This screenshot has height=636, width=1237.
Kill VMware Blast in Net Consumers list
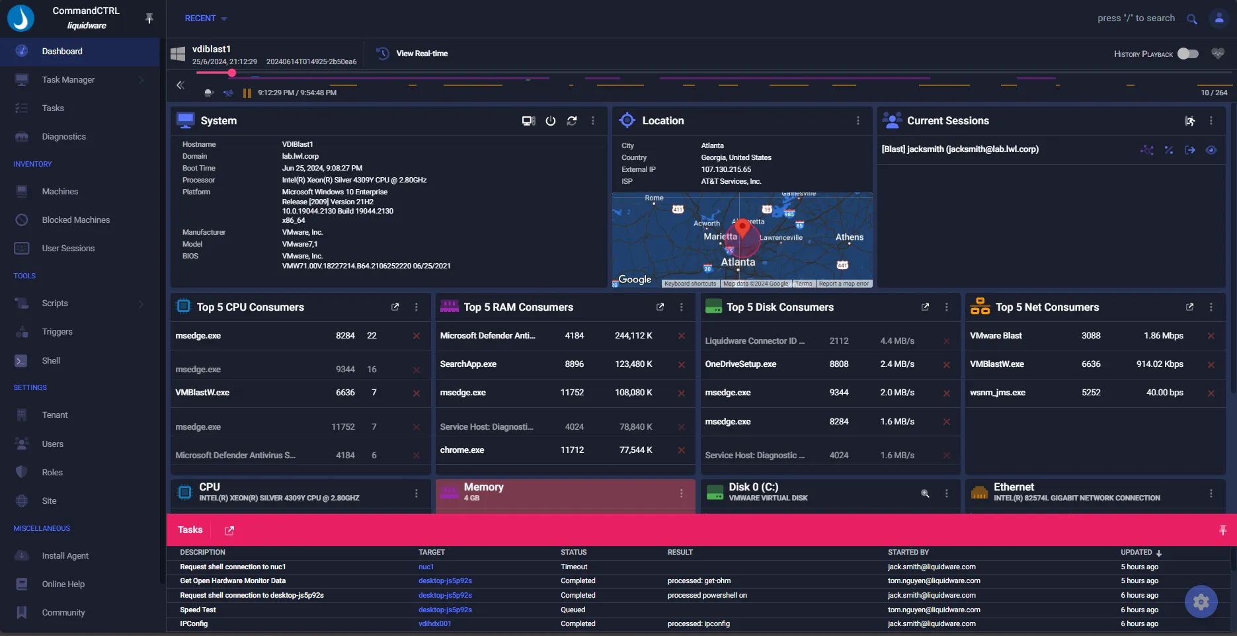tap(1211, 336)
